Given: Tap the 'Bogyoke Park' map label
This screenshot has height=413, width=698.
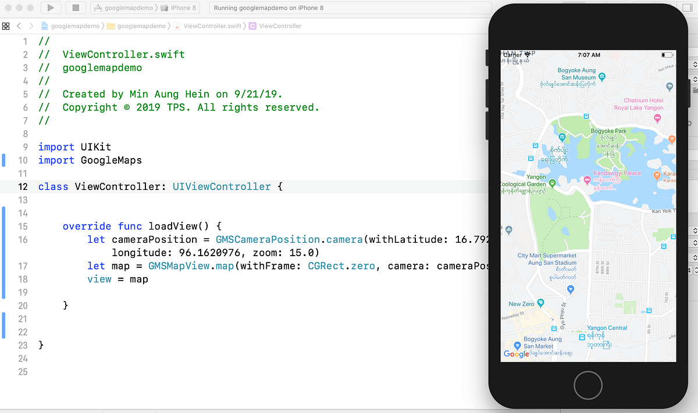Looking at the screenshot, I should click(x=609, y=131).
